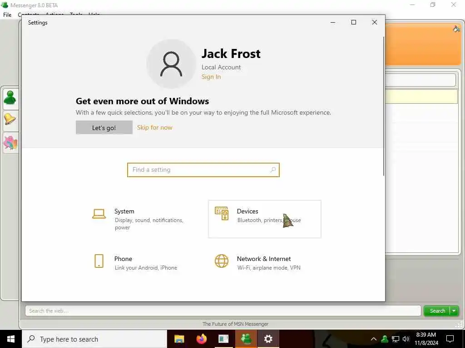This screenshot has width=465, height=348.
Task: Click the paint bucket icon in Messenger
Action: coord(456,29)
